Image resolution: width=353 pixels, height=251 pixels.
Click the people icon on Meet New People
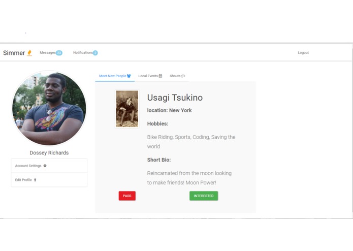(129, 76)
